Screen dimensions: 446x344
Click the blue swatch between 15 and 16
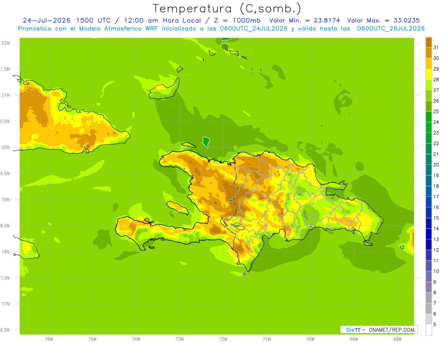click(429, 213)
